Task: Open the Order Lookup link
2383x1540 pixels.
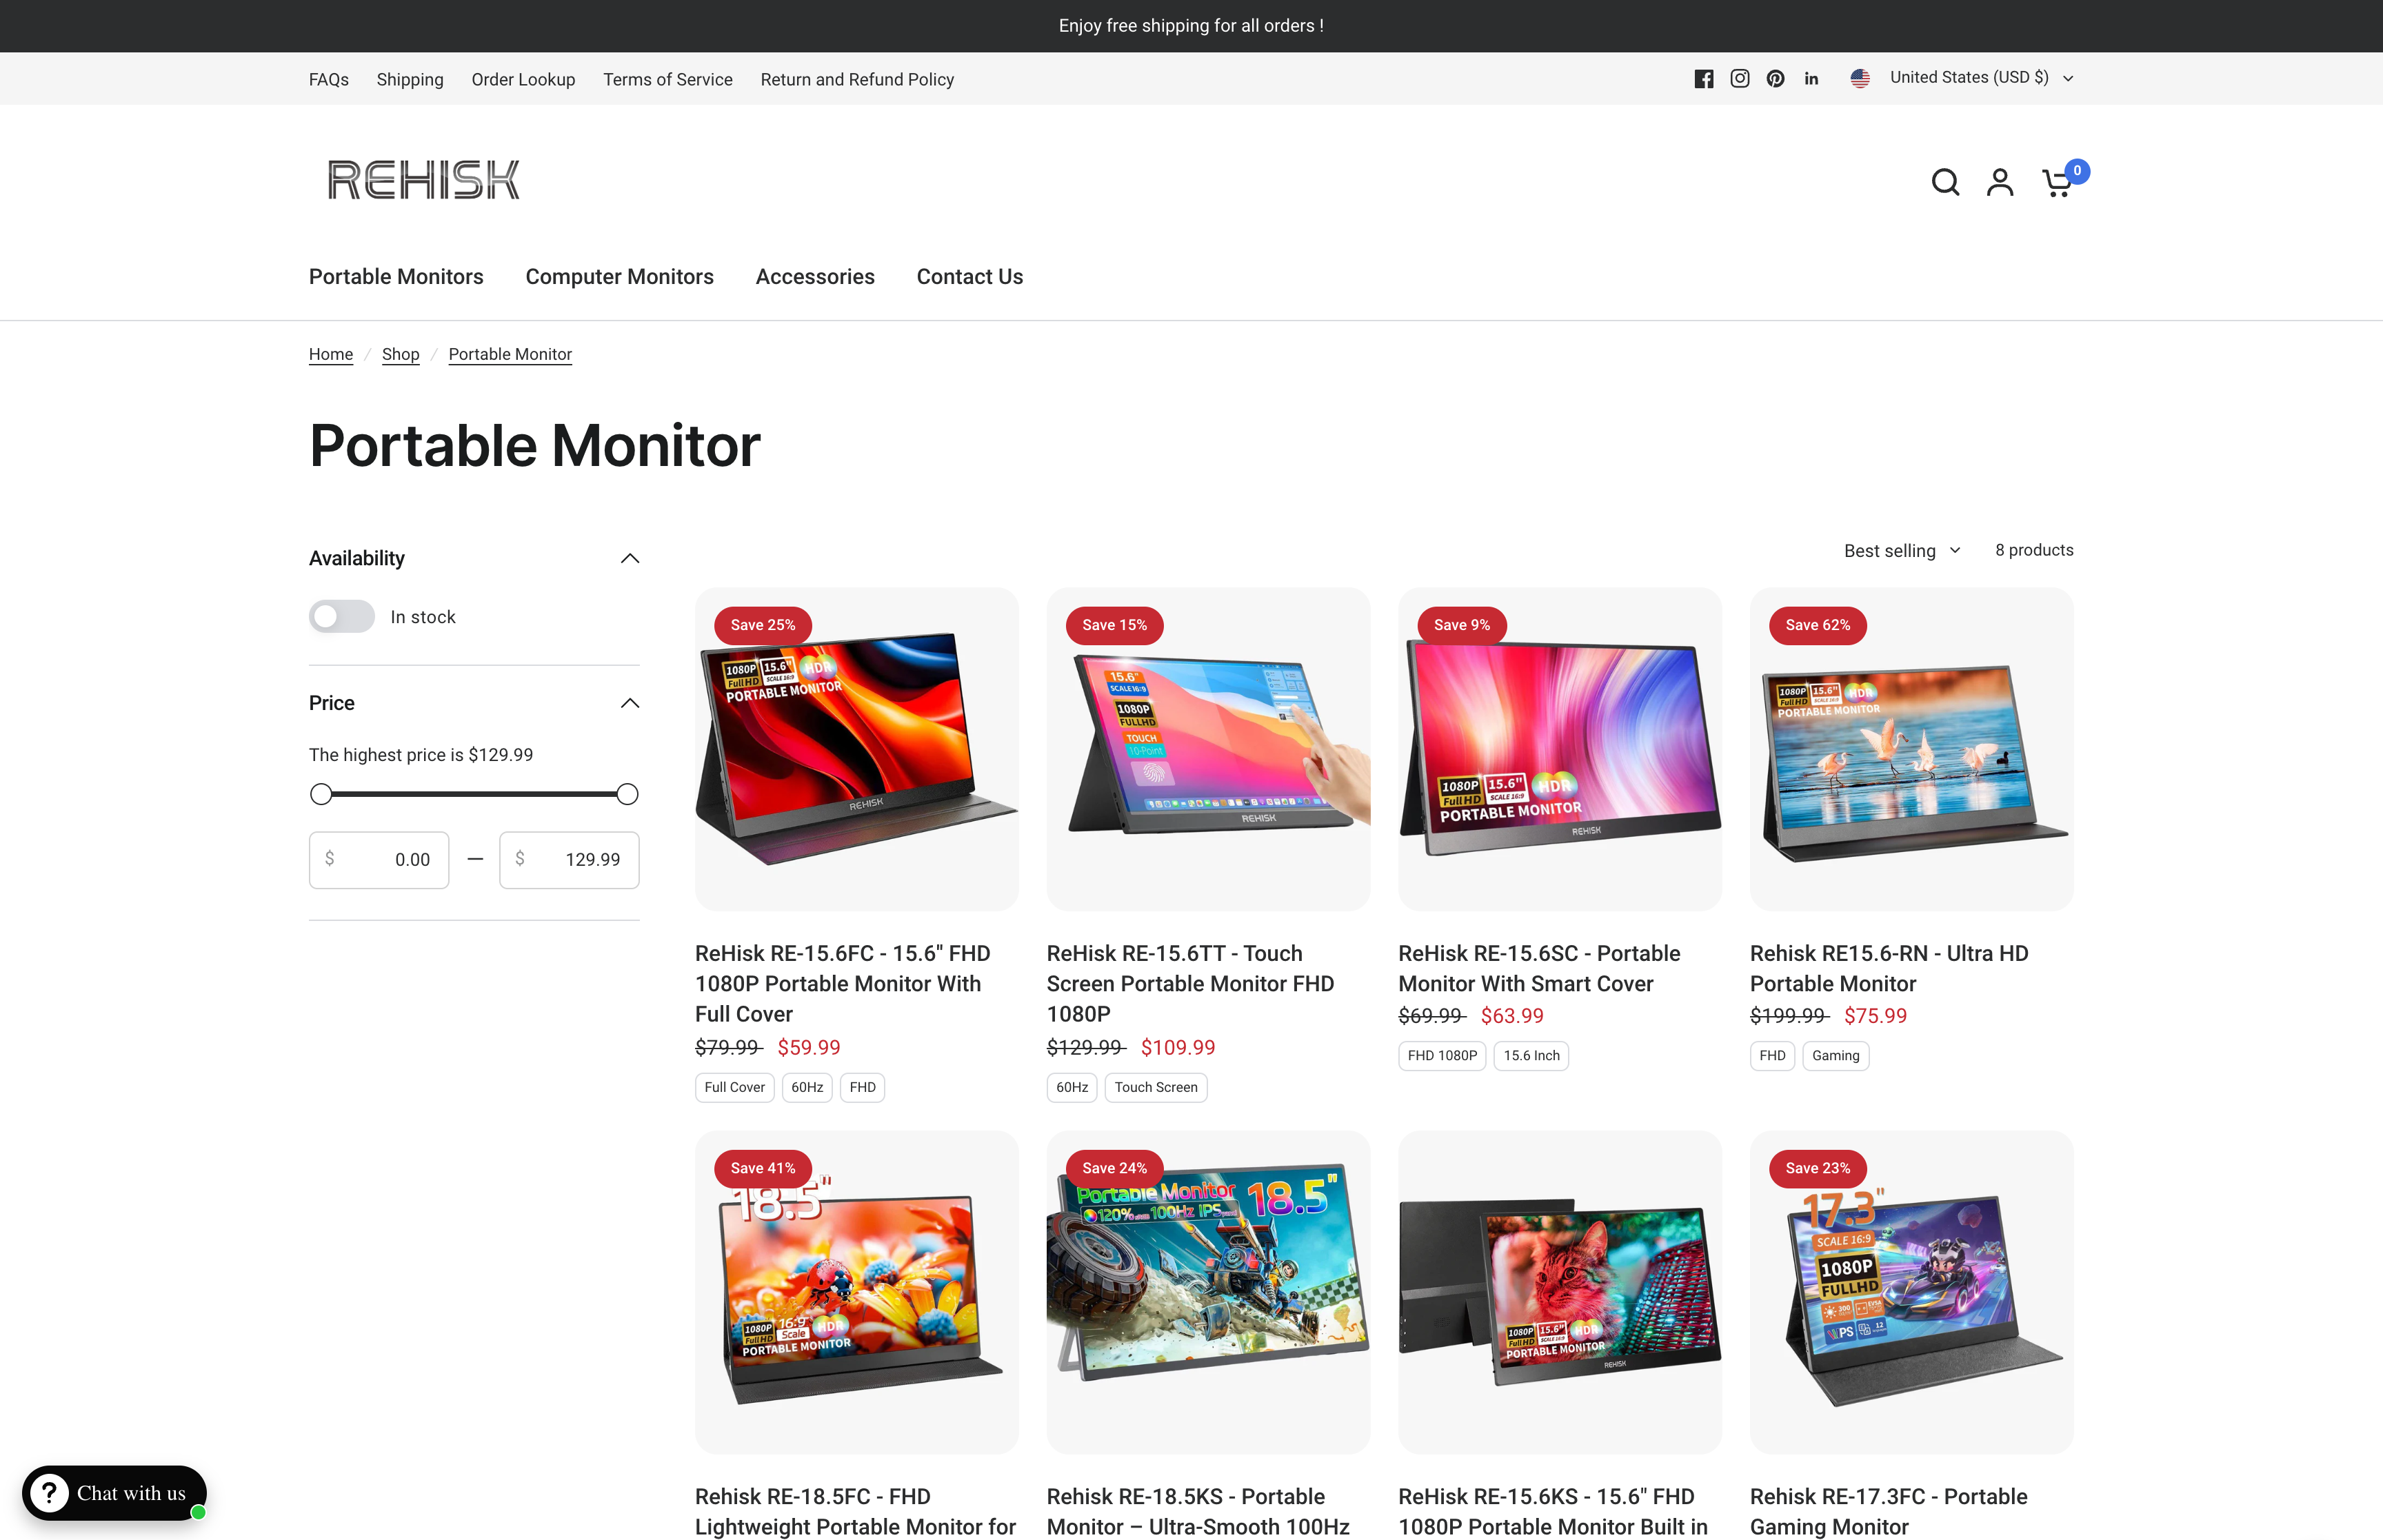Action: (x=523, y=80)
